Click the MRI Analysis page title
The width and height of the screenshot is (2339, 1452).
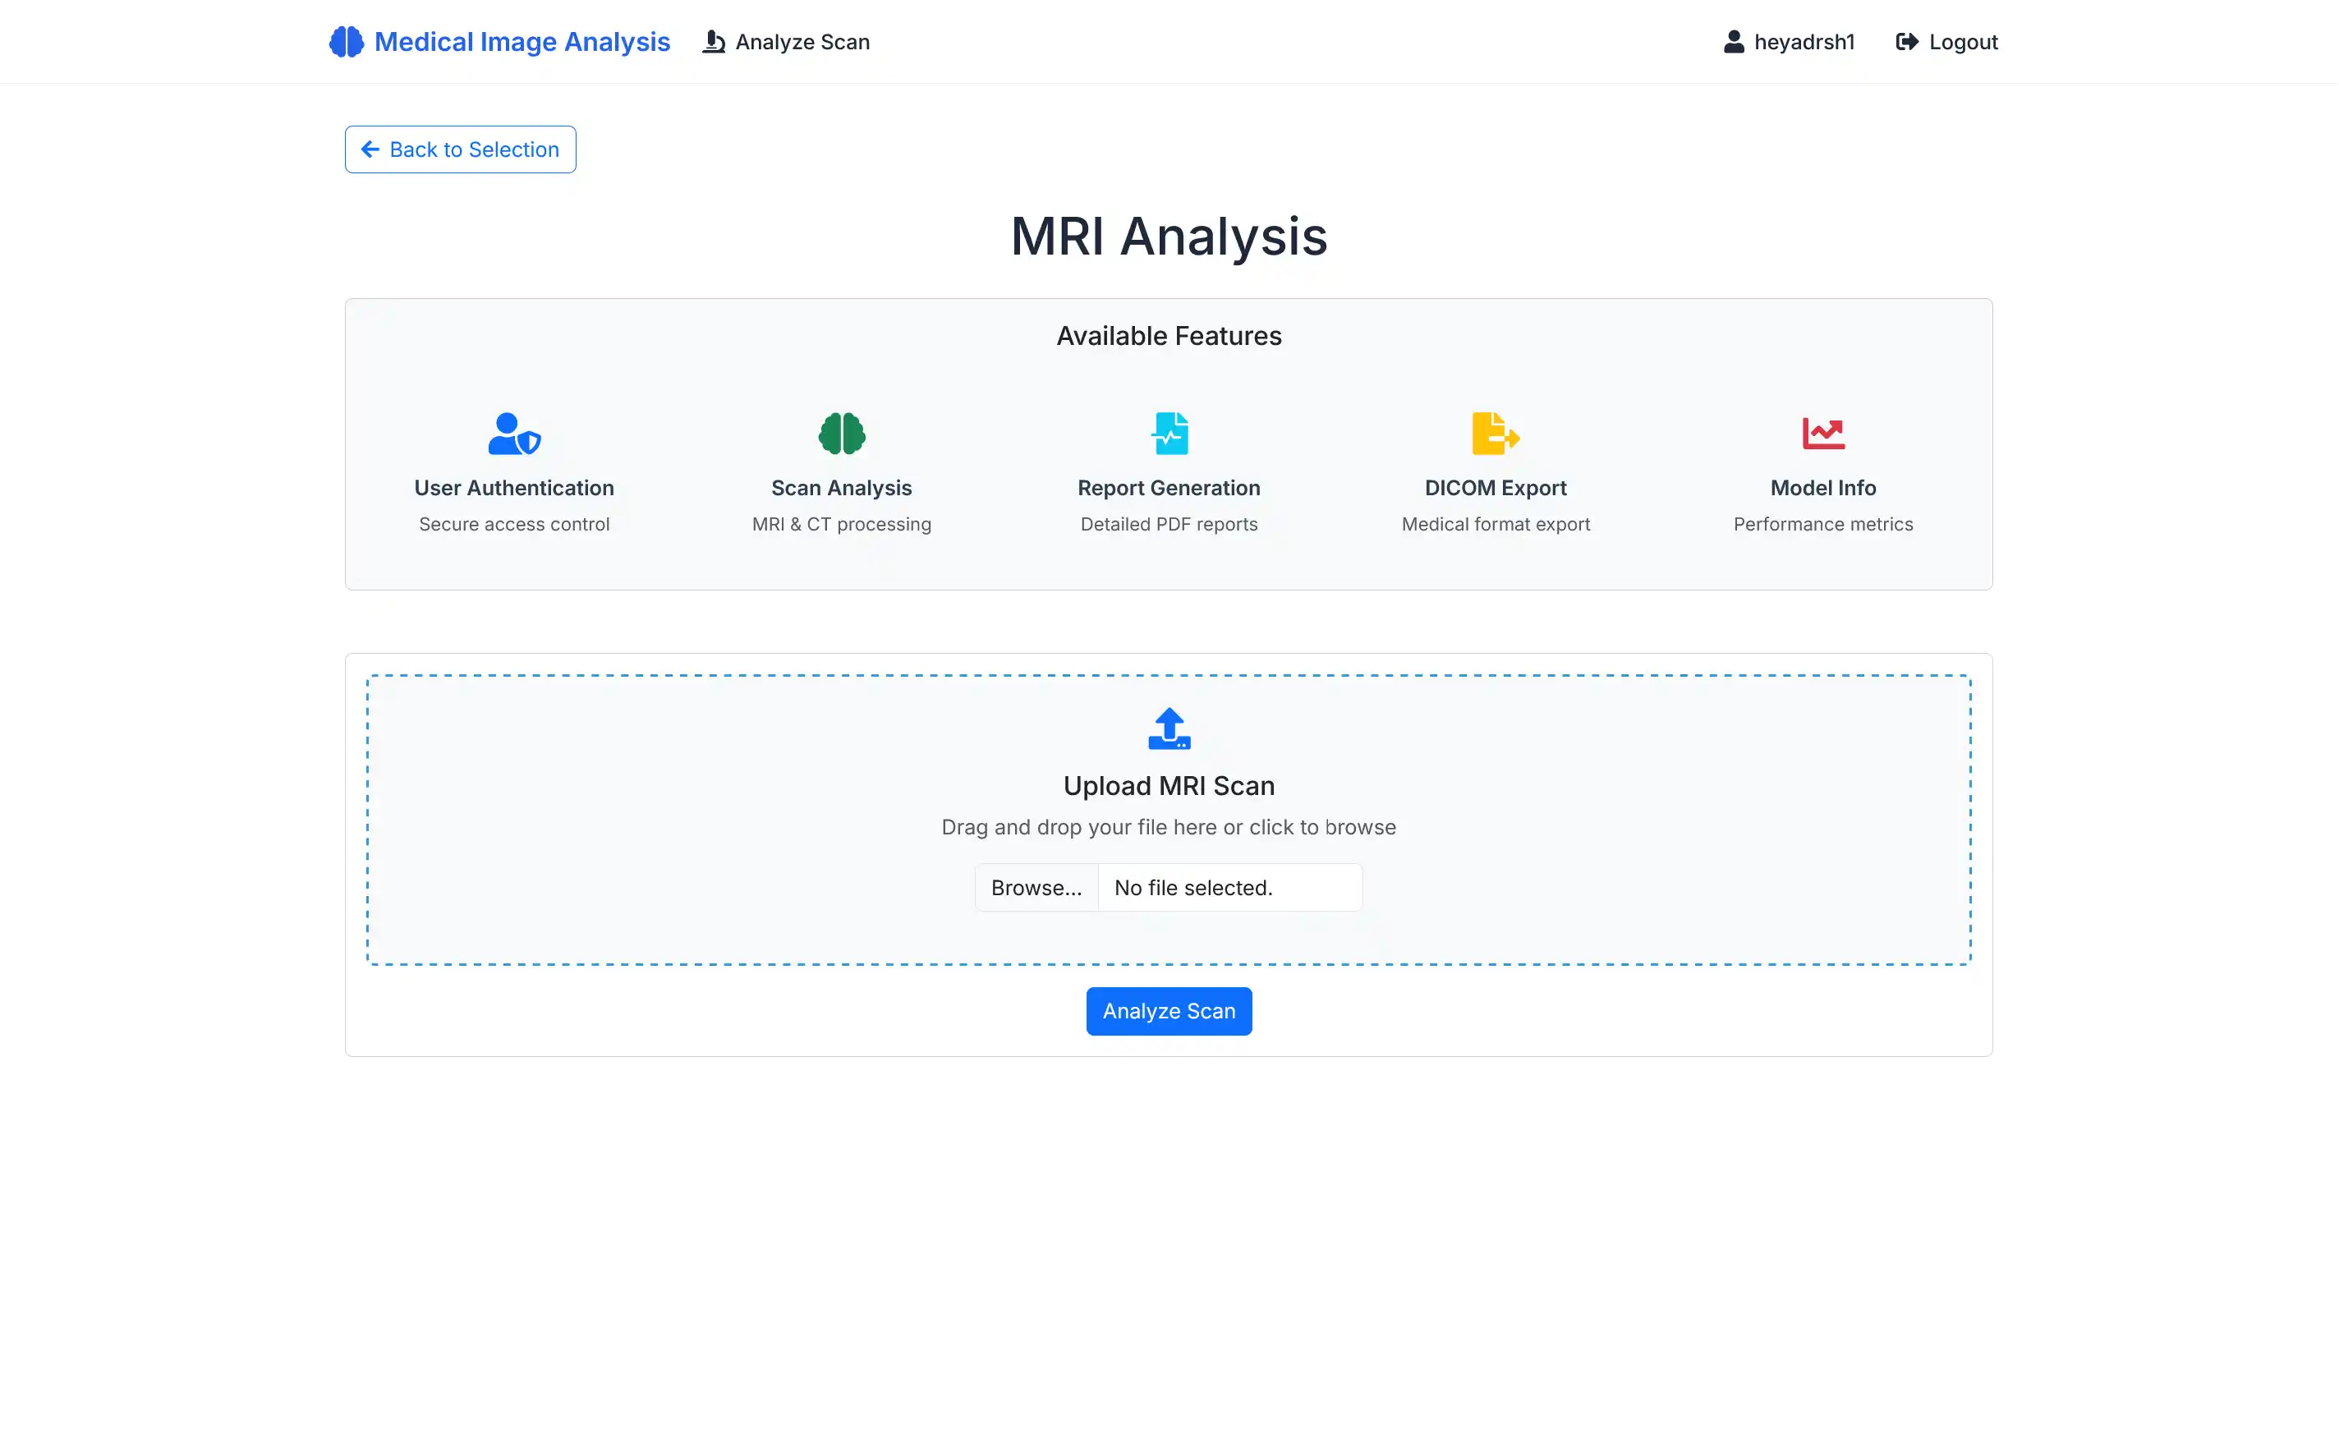[x=1169, y=237]
